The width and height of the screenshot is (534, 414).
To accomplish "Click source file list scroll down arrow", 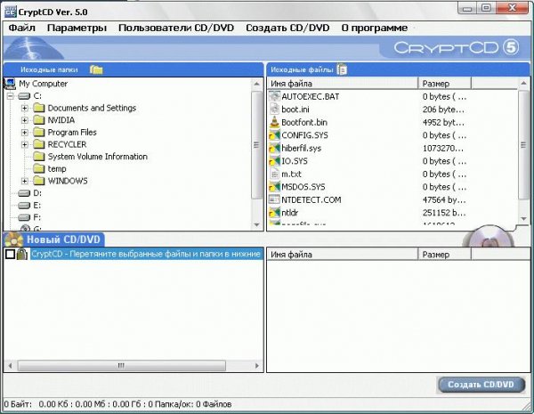I will [524, 218].
